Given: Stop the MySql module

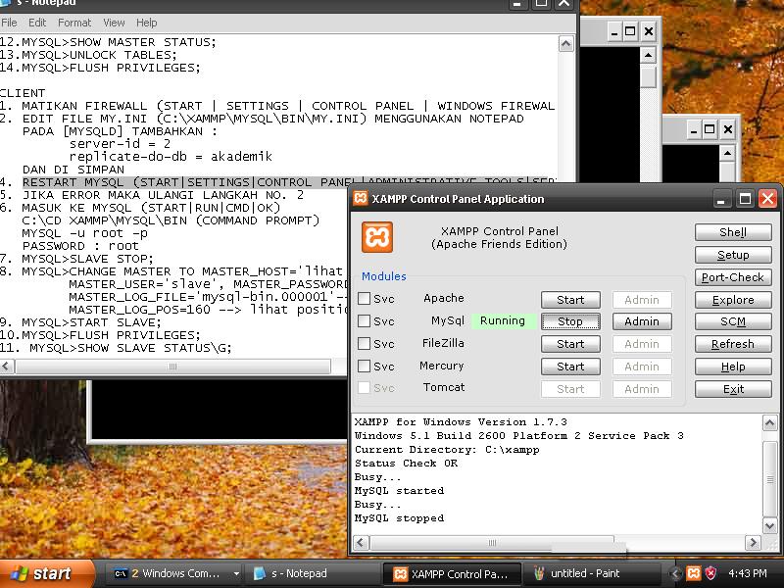Looking at the screenshot, I should pyautogui.click(x=570, y=321).
